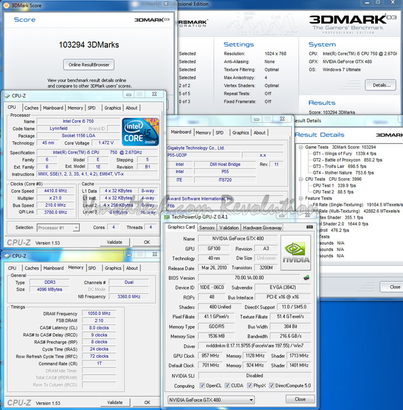Image resolution: width=403 pixels, height=410 pixels.
Task: Open the Processor #1 selection dropdown
Action: [x=58, y=228]
